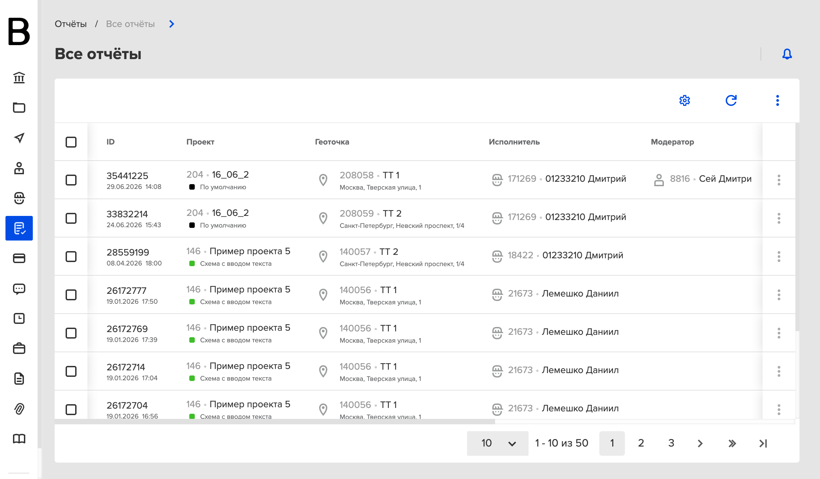Open the rows-per-page dropdown showing 10

(498, 443)
